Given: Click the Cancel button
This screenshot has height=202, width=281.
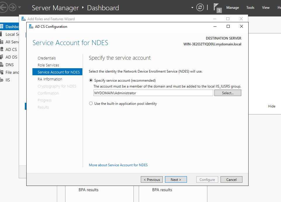Looking at the screenshot, I should pos(231,179).
